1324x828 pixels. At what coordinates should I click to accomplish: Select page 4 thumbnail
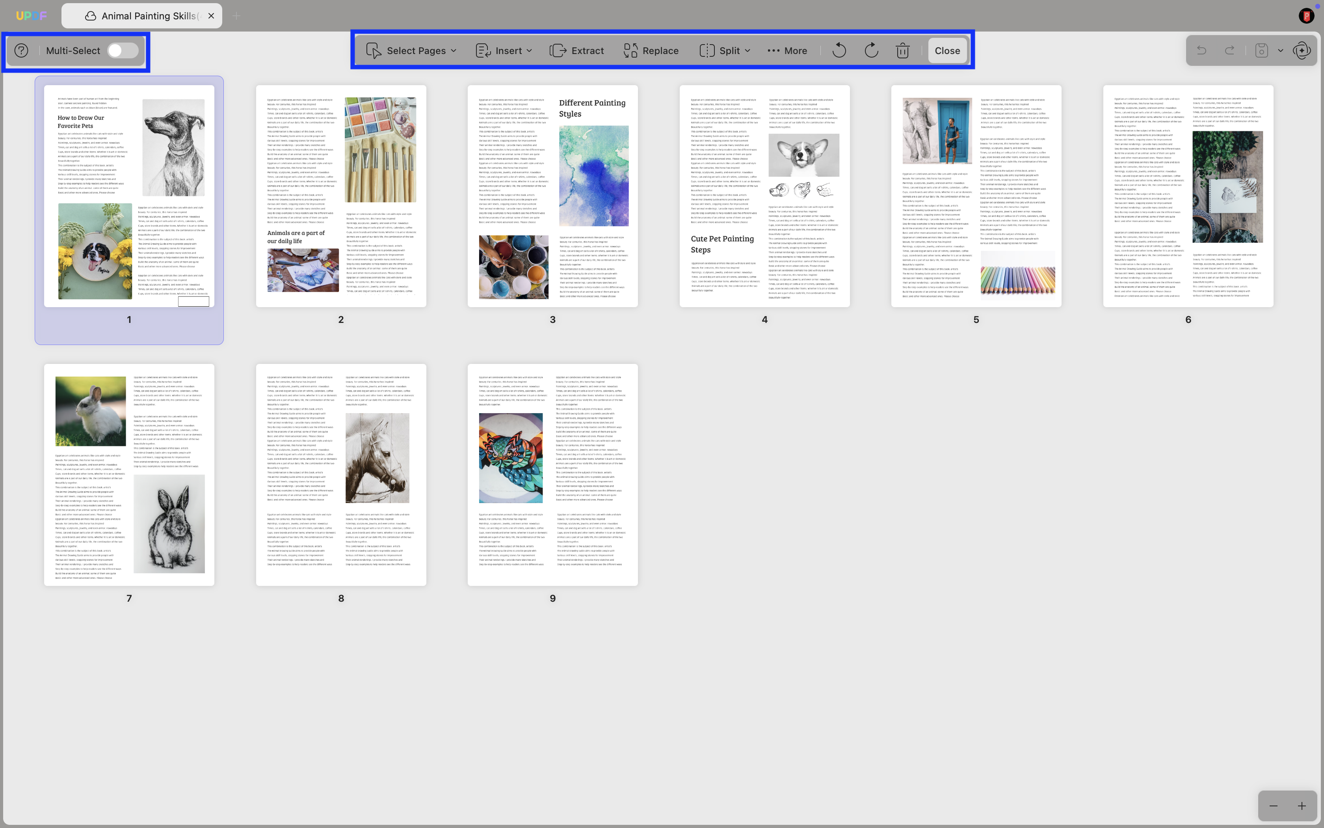coord(764,196)
